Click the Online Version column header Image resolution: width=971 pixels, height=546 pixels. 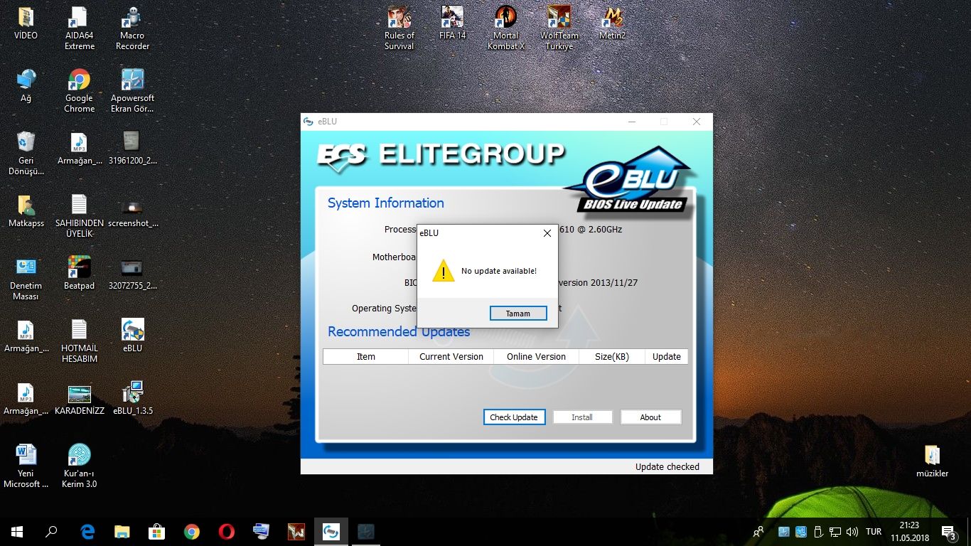(x=537, y=357)
